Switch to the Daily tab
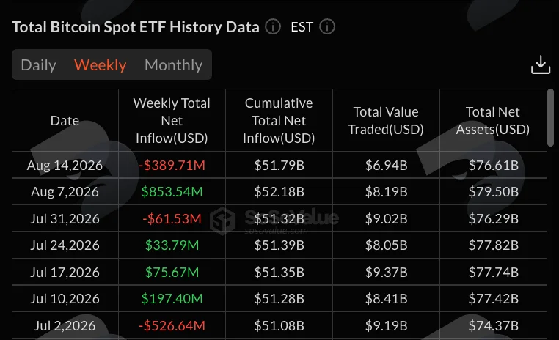The image size is (559, 340). pos(38,65)
